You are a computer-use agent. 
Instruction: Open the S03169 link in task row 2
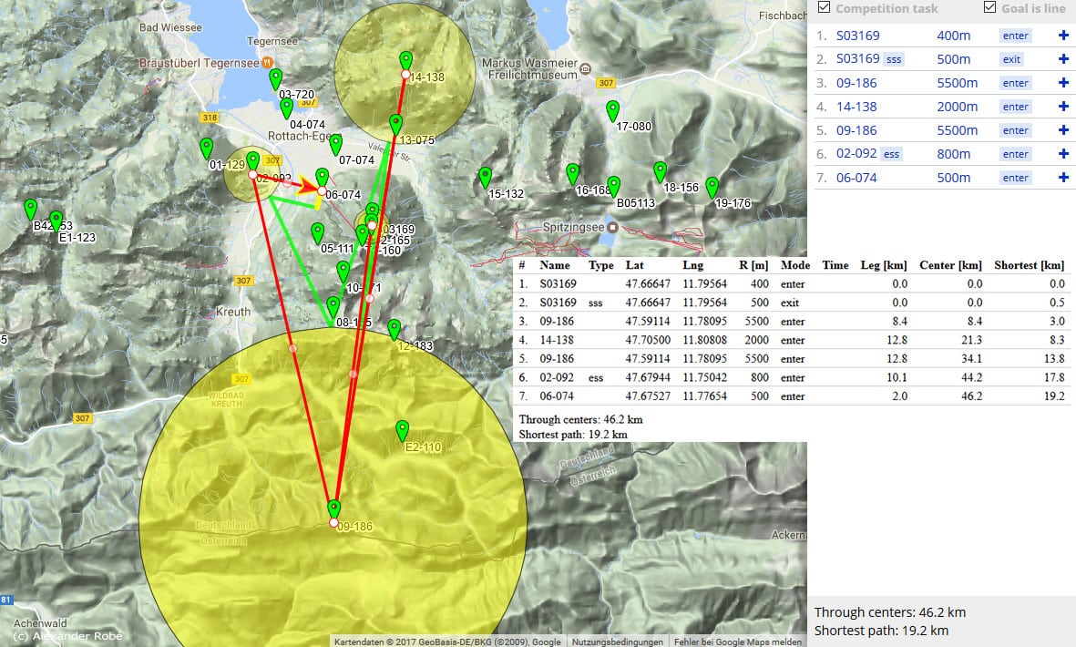857,59
